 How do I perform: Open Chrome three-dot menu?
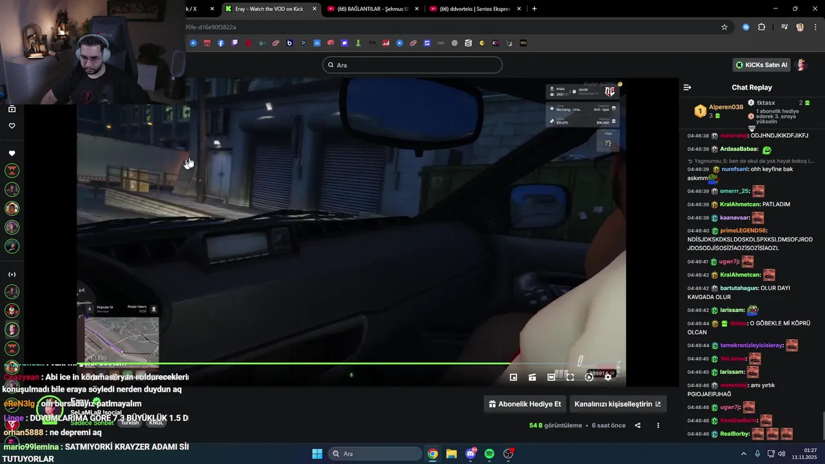[815, 27]
